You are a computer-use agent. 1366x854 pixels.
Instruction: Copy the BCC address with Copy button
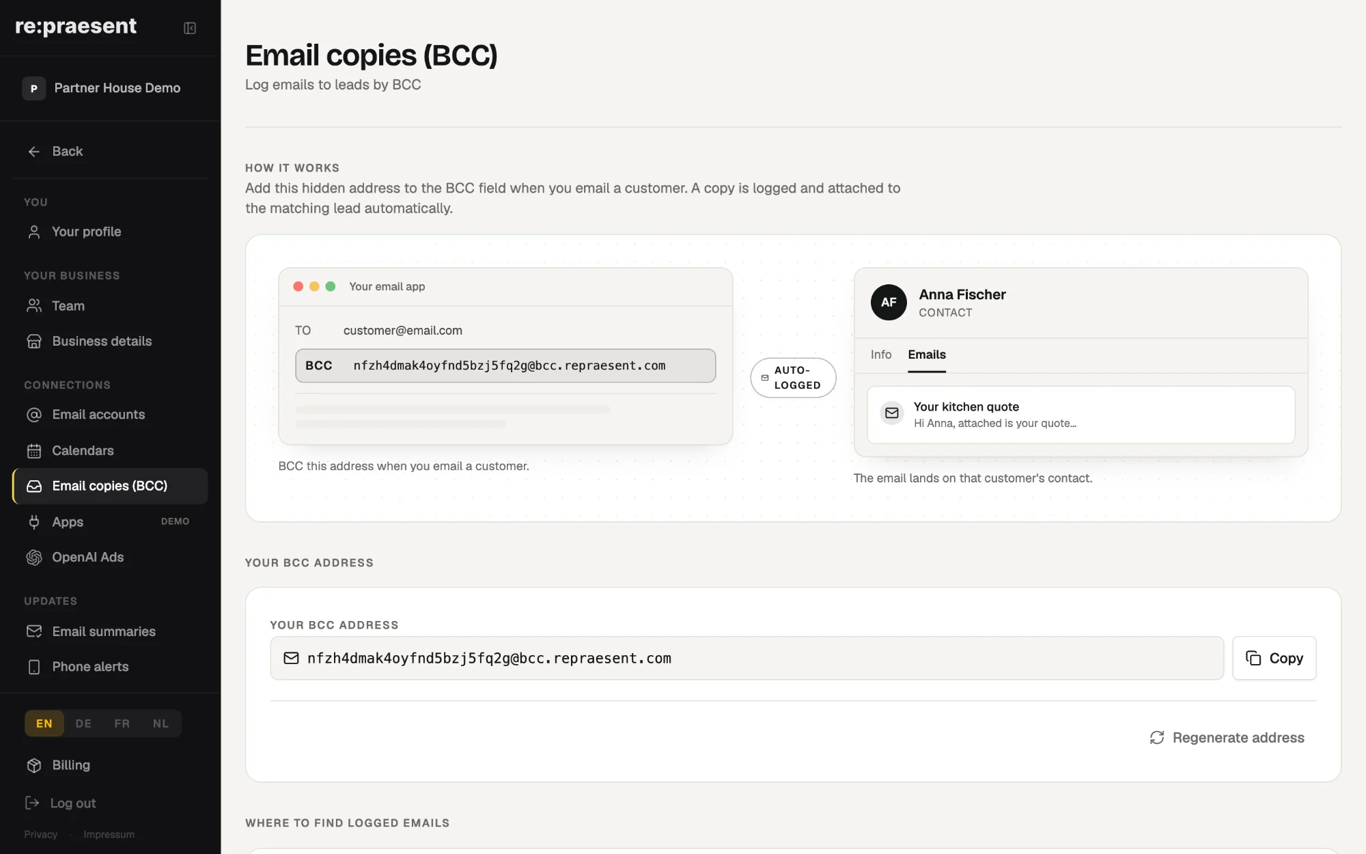(1274, 658)
